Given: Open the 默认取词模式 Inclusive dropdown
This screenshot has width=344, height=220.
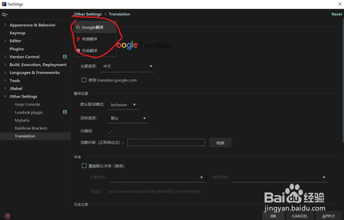Looking at the screenshot, I should 123,105.
